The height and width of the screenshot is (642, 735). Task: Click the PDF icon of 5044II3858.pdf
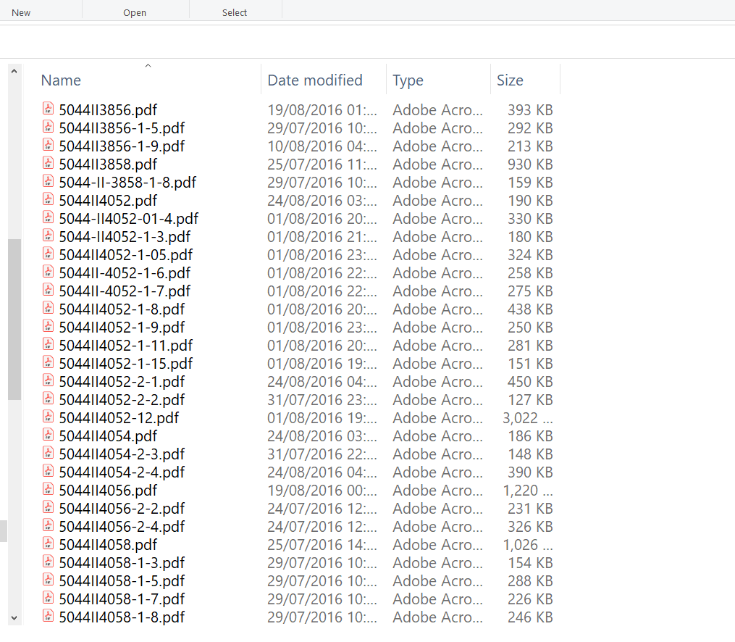[49, 164]
